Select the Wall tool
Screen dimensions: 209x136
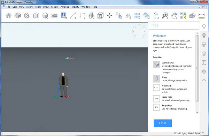coord(36,15)
